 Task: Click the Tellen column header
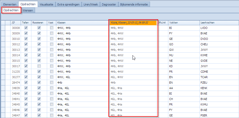tap(26, 23)
